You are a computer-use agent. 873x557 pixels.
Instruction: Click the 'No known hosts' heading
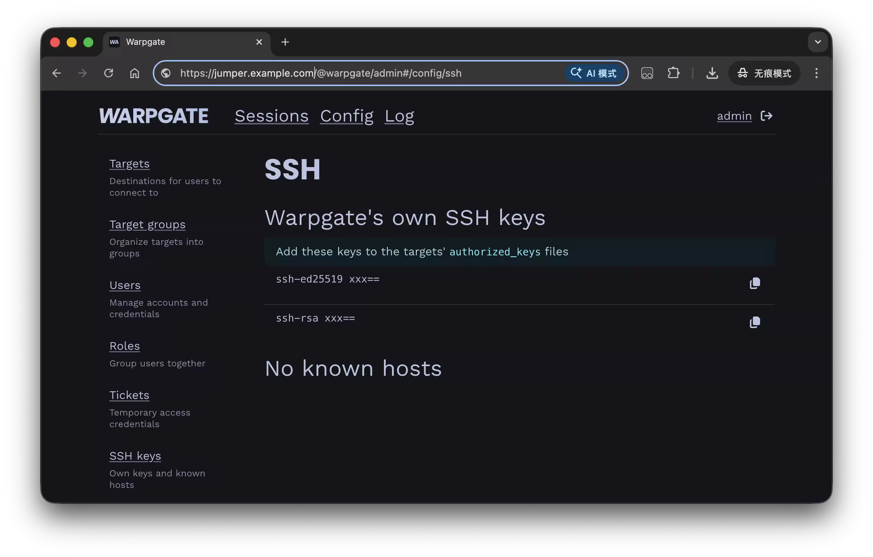[x=353, y=369]
